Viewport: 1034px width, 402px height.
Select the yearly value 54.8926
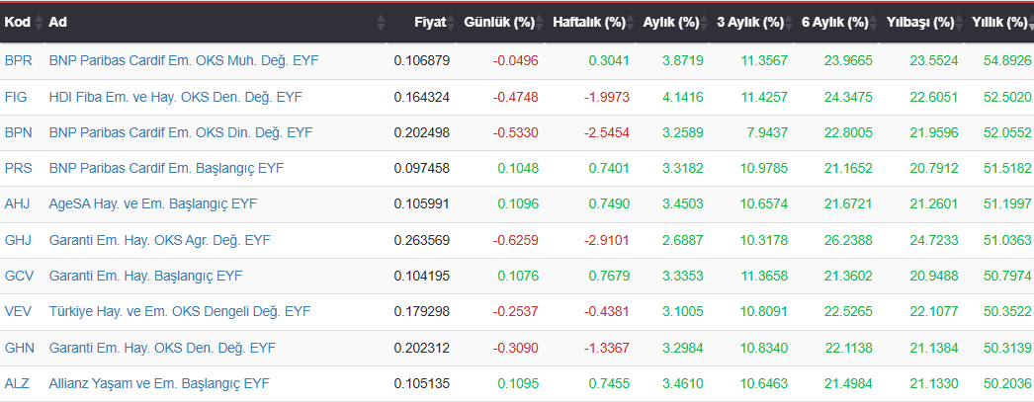pyautogui.click(x=1007, y=60)
